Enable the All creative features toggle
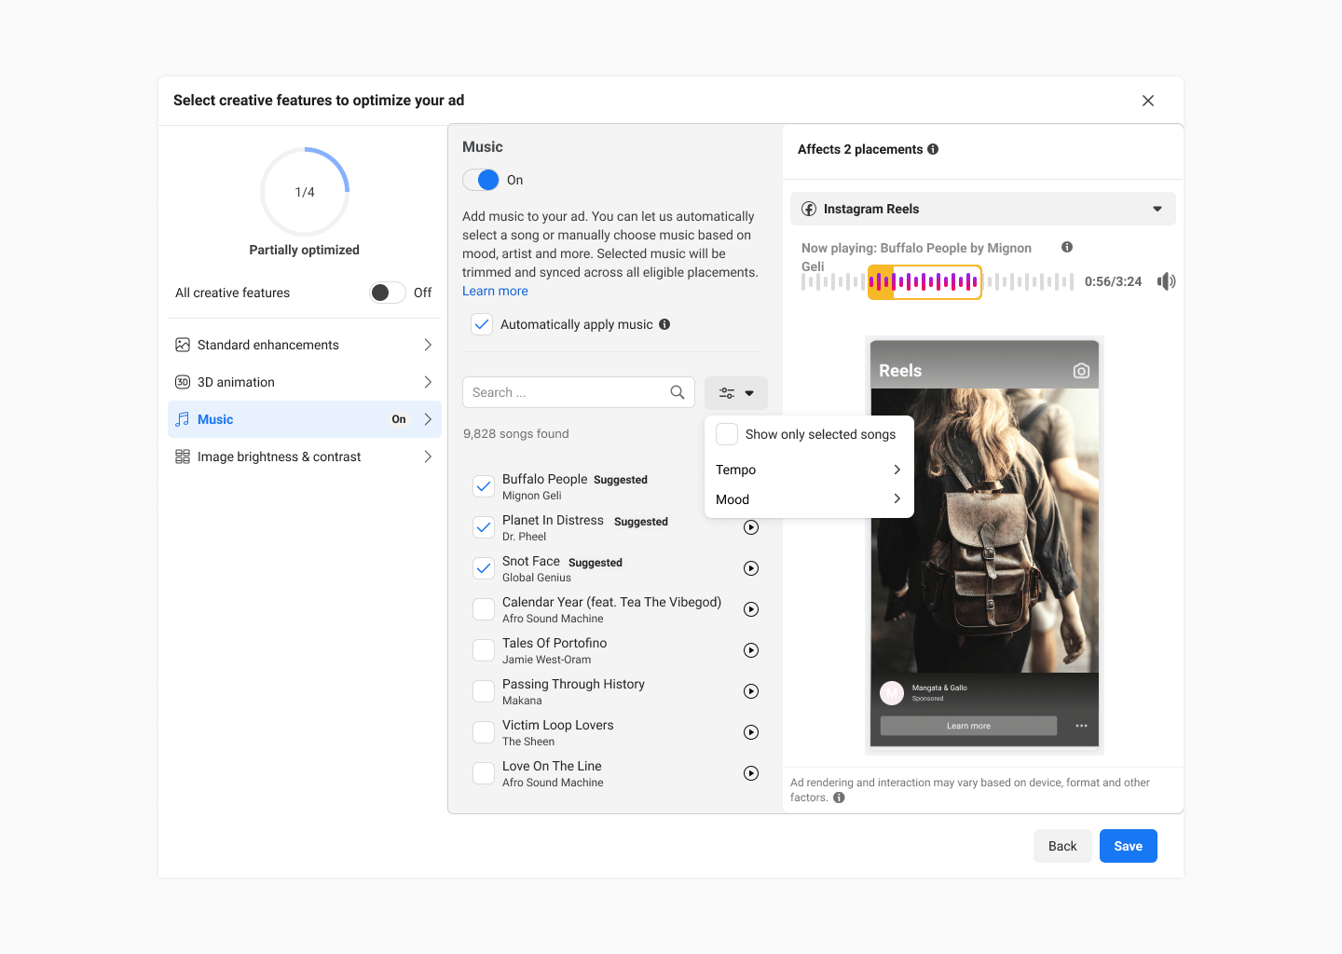Image resolution: width=1342 pixels, height=954 pixels. tap(387, 293)
